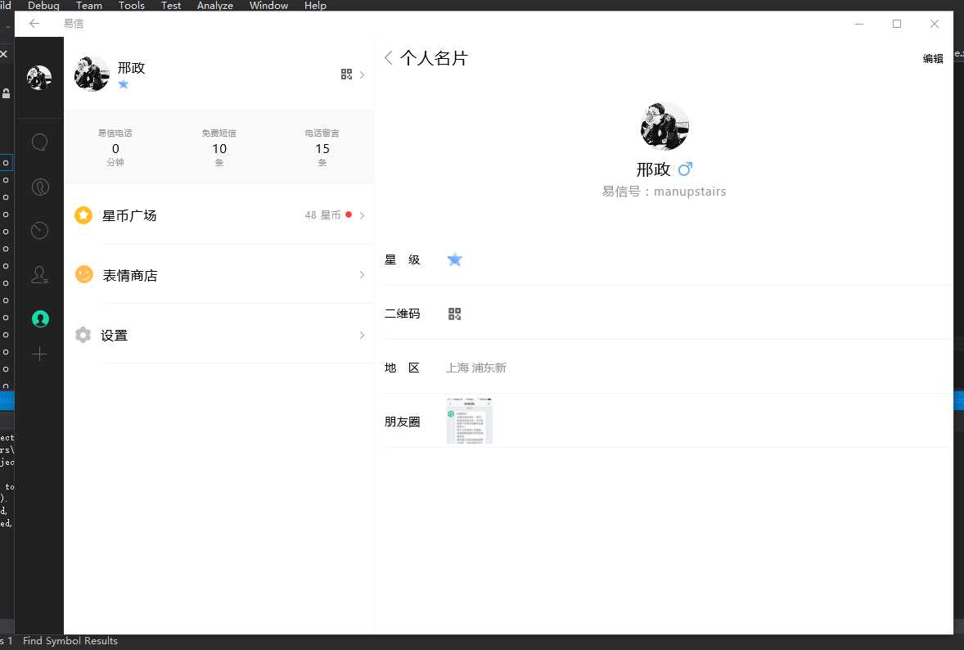Click the 上海 浦东新 region value
The image size is (964, 650).
(x=476, y=368)
